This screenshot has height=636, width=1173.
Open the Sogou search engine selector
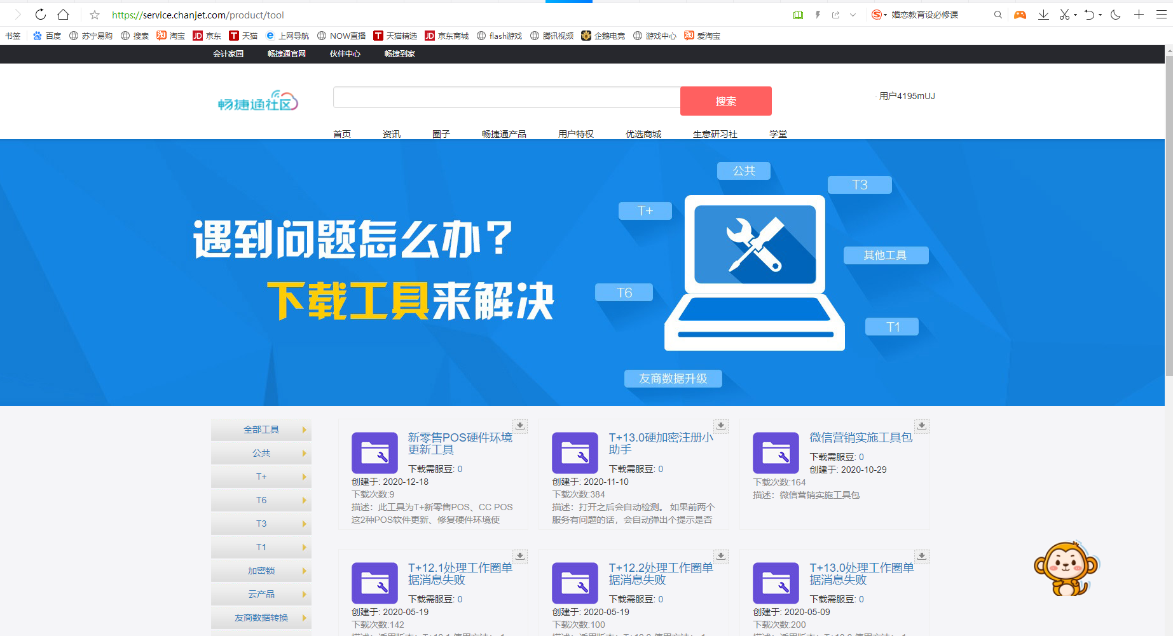(x=879, y=15)
